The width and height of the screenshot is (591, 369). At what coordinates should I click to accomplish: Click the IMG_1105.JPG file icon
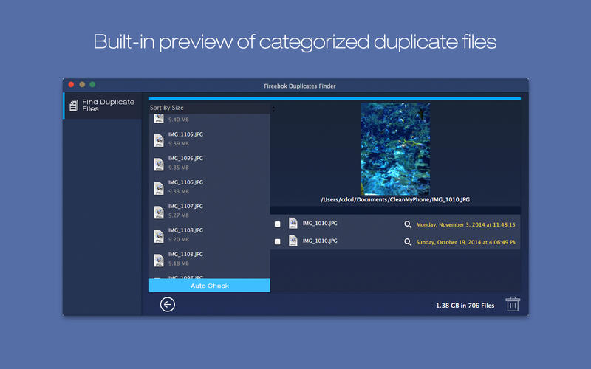pos(158,139)
